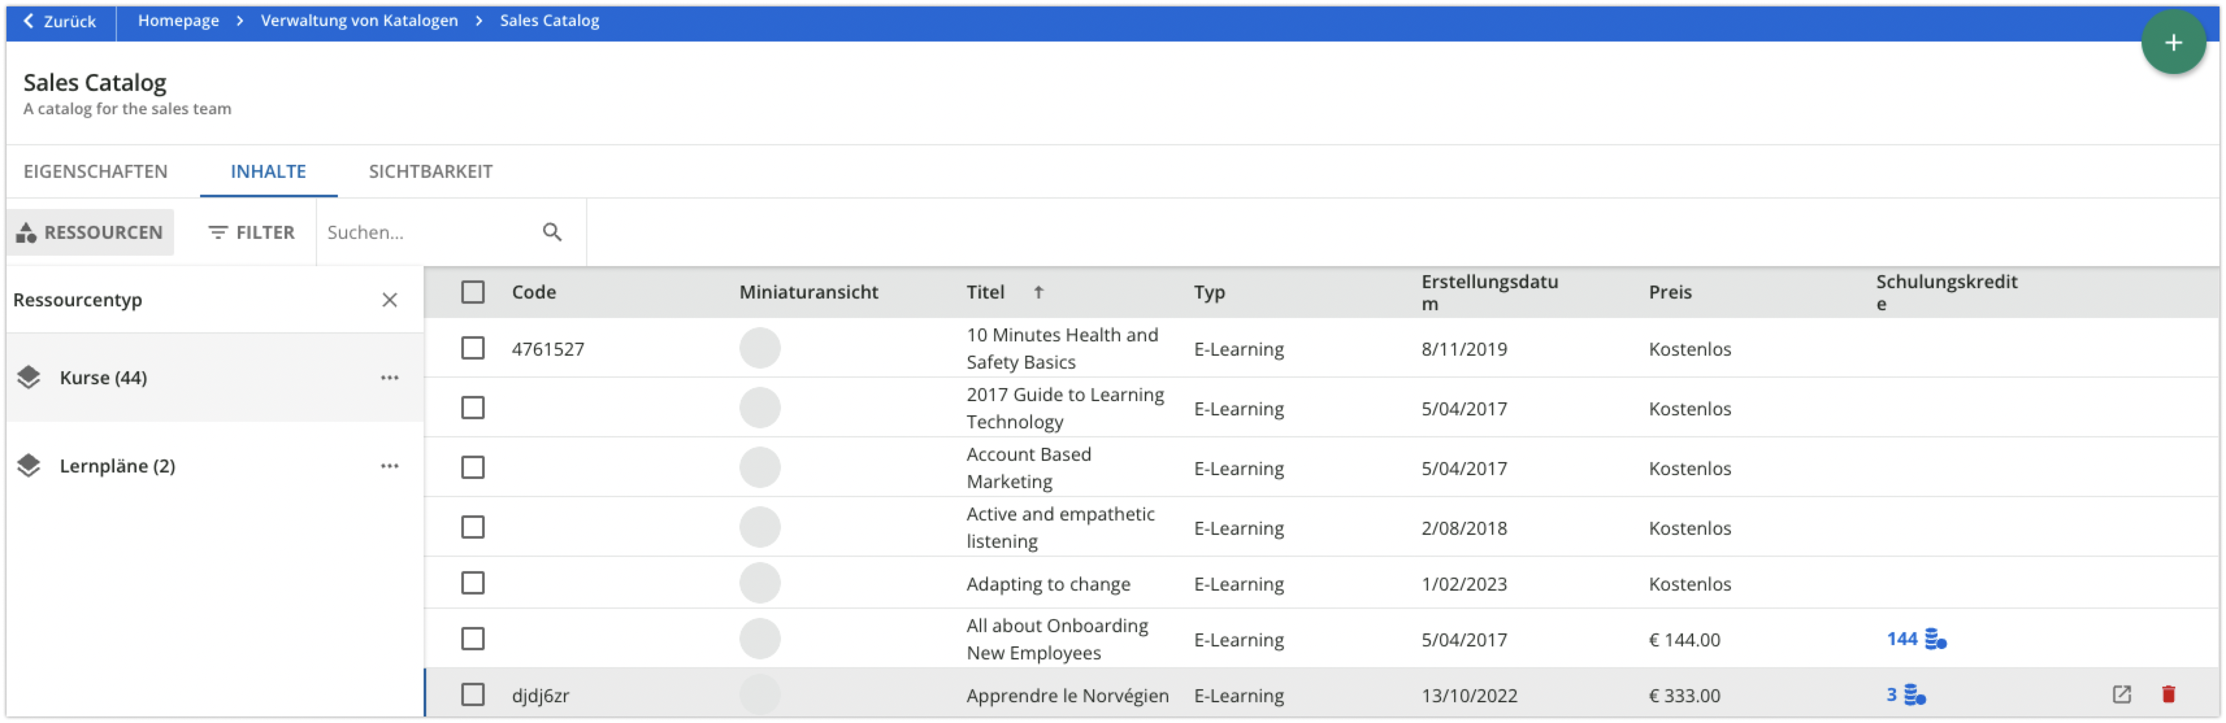2226x723 pixels.
Task: Toggle the Ressourcen panel button
Action: point(90,232)
